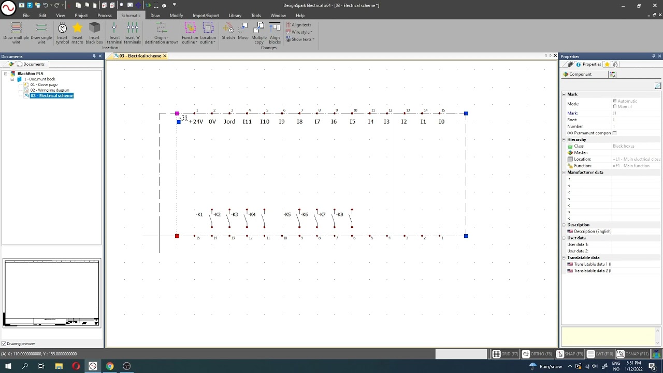Open Show texts dropdown

click(300, 39)
